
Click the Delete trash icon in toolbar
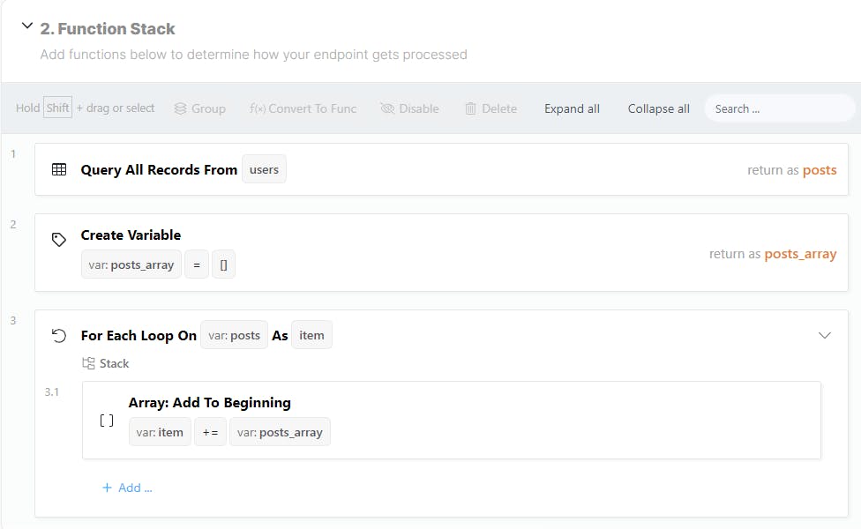pyautogui.click(x=470, y=108)
